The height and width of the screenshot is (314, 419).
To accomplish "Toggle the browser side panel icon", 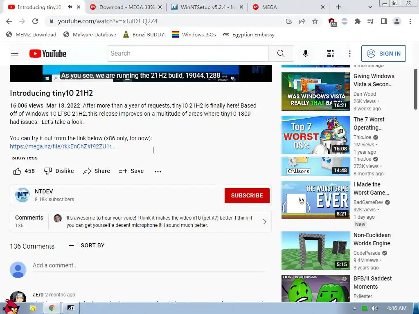I will tap(384, 21).
